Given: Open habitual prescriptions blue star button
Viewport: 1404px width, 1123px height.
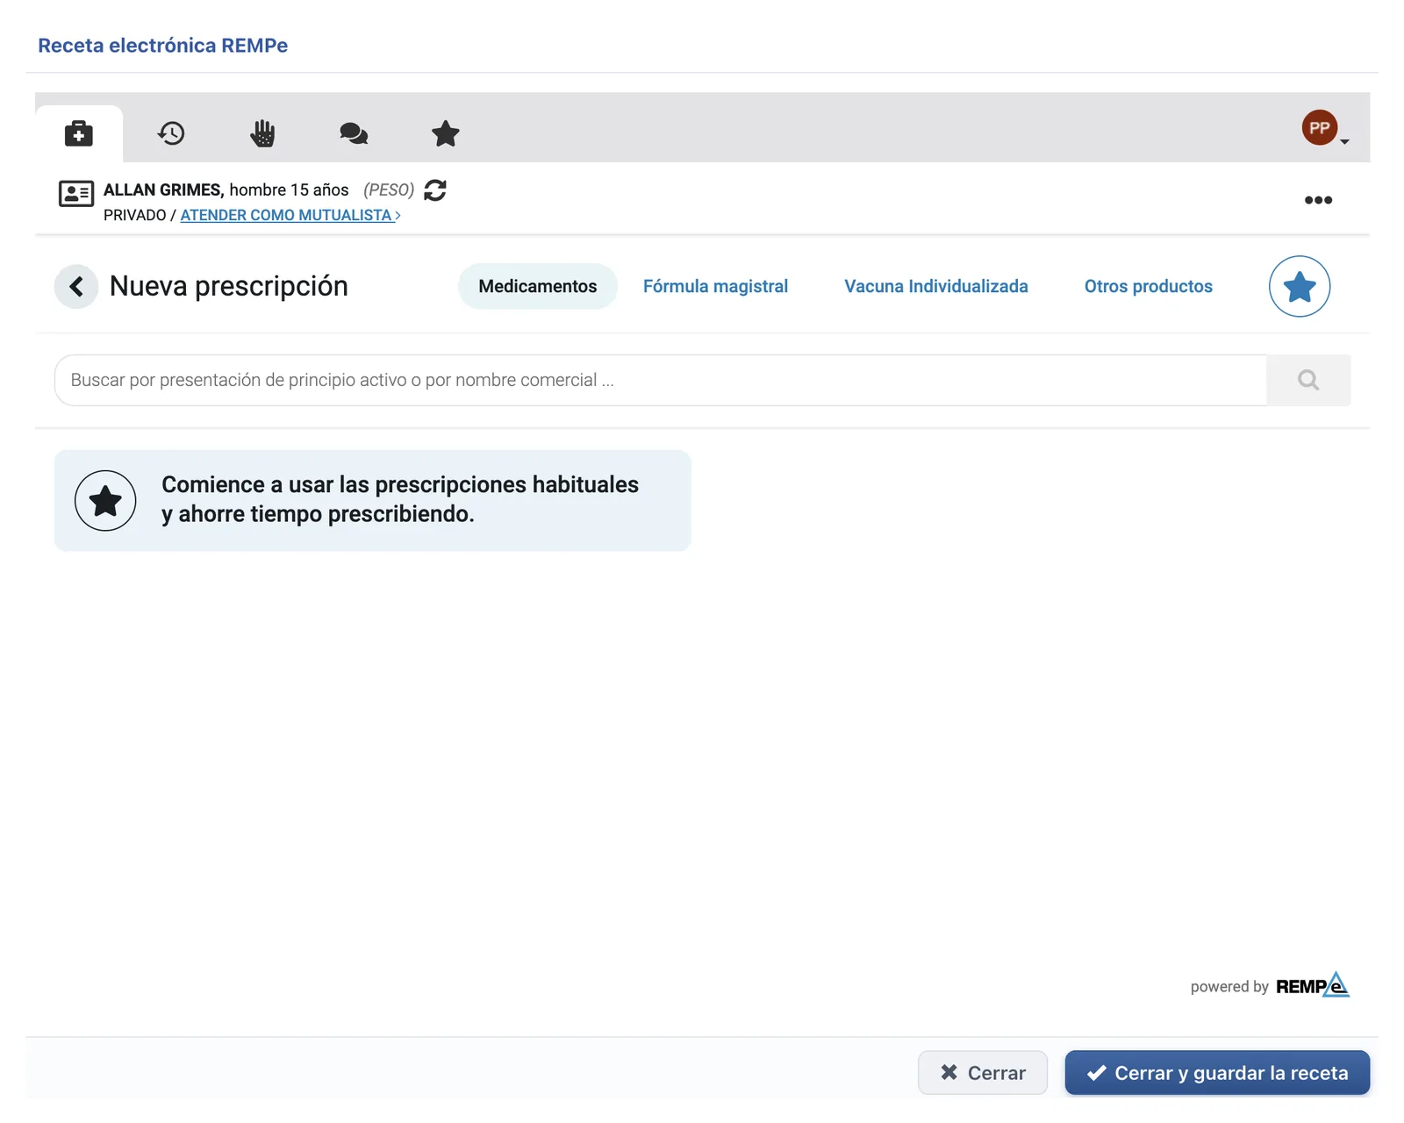Looking at the screenshot, I should [1300, 286].
